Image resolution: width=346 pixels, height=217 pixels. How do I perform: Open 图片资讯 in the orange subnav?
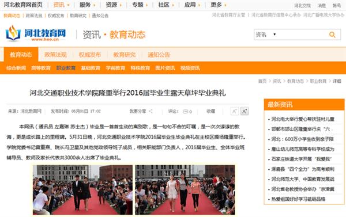[x=165, y=68]
